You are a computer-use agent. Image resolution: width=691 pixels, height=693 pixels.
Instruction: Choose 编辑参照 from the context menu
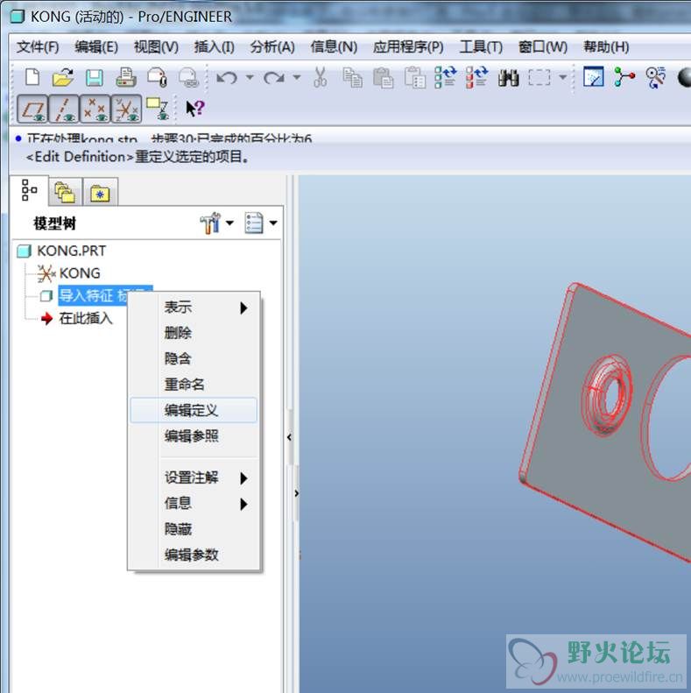pos(193,436)
